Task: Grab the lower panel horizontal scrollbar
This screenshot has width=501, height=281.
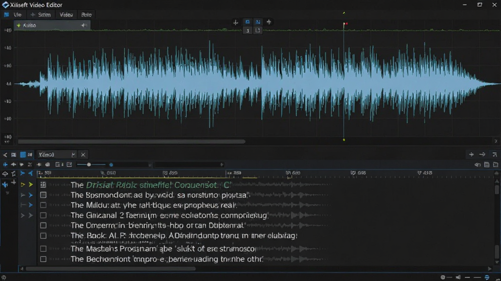Action: pyautogui.click(x=111, y=269)
